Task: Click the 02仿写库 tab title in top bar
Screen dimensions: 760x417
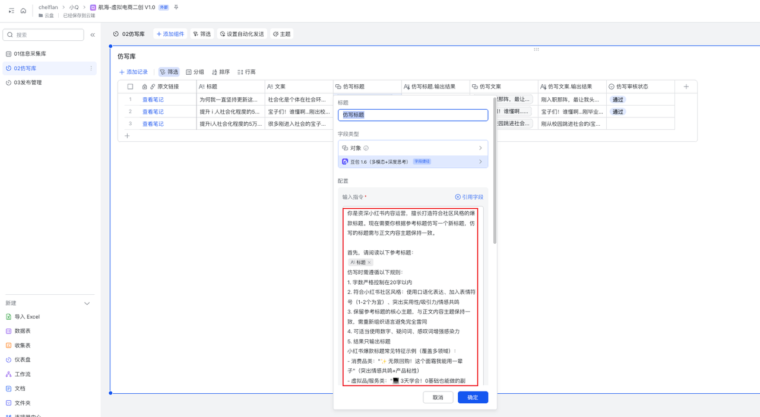Action: coord(134,34)
